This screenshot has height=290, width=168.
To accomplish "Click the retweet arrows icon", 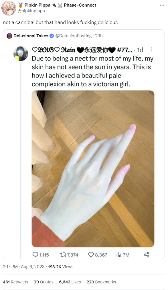I will point(63,255).
